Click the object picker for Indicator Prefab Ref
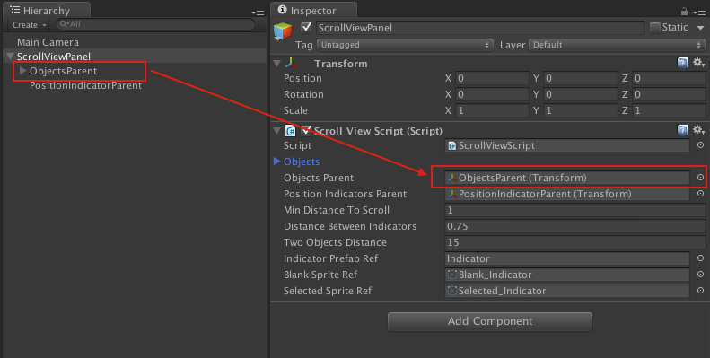The height and width of the screenshot is (358, 710). click(700, 258)
